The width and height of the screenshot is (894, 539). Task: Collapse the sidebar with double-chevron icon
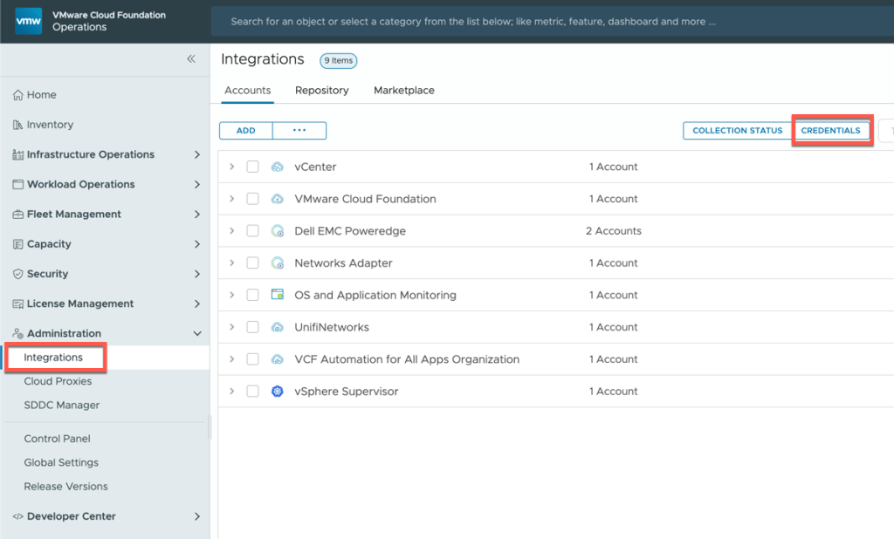(x=191, y=58)
